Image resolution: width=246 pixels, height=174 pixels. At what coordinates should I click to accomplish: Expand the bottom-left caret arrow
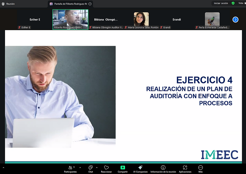pyautogui.click(x=4, y=168)
